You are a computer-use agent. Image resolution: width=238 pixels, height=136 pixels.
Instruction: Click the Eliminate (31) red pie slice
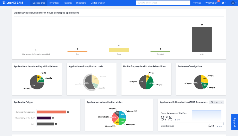coord(115,118)
